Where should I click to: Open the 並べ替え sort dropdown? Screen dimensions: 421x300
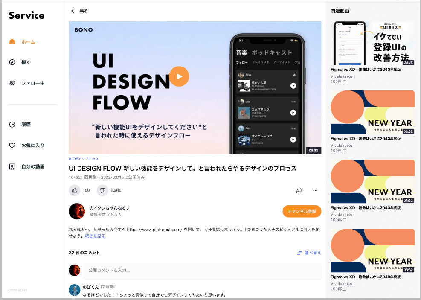(x=313, y=253)
